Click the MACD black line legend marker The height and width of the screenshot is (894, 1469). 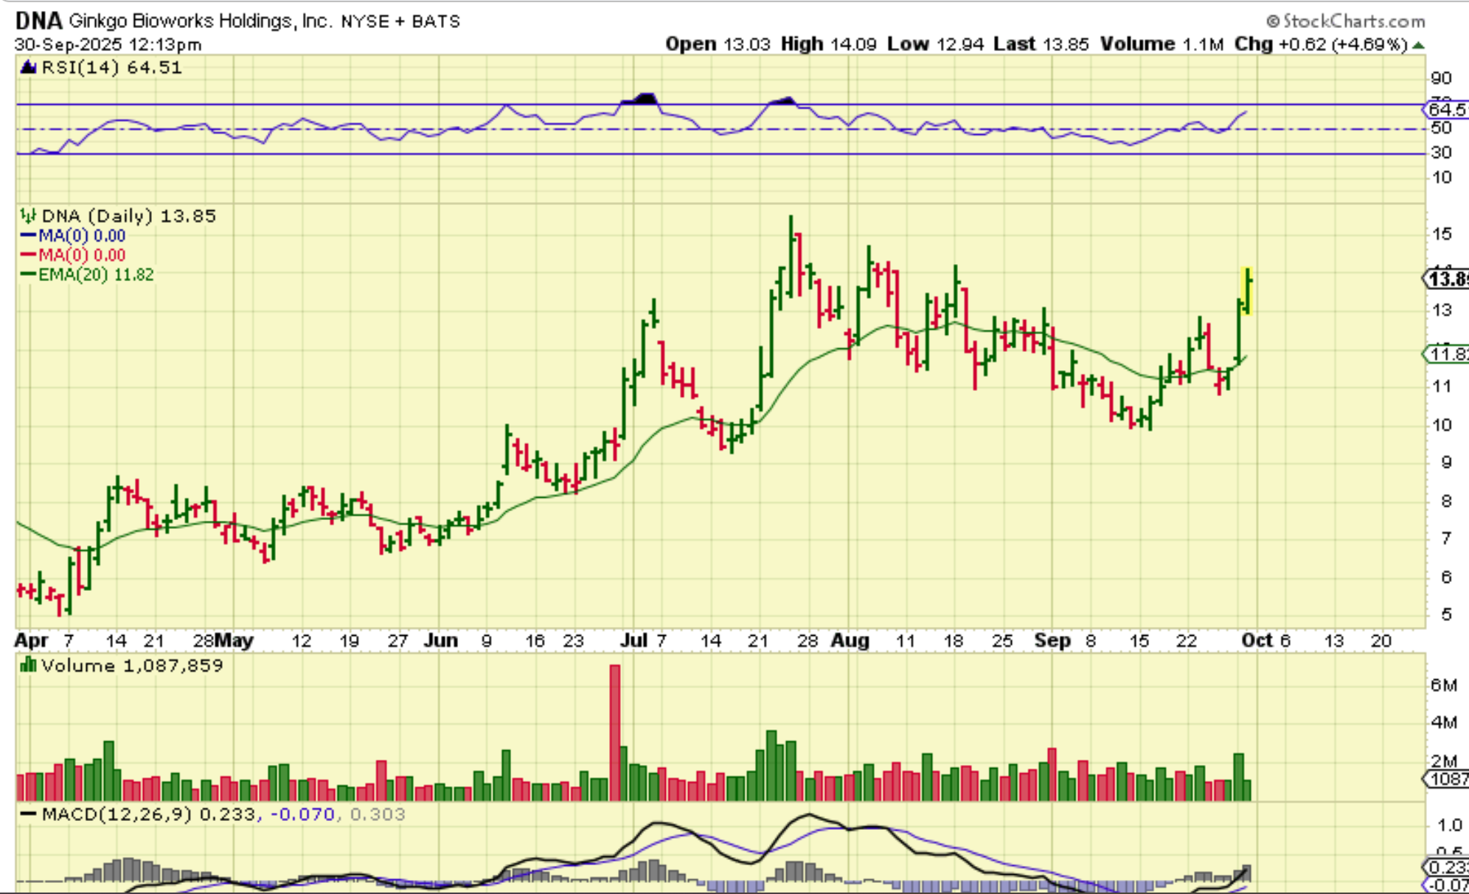[x=28, y=814]
